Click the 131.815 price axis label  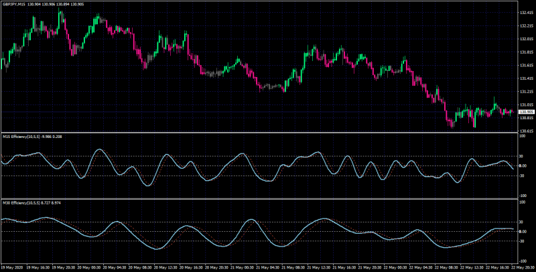coord(526,52)
